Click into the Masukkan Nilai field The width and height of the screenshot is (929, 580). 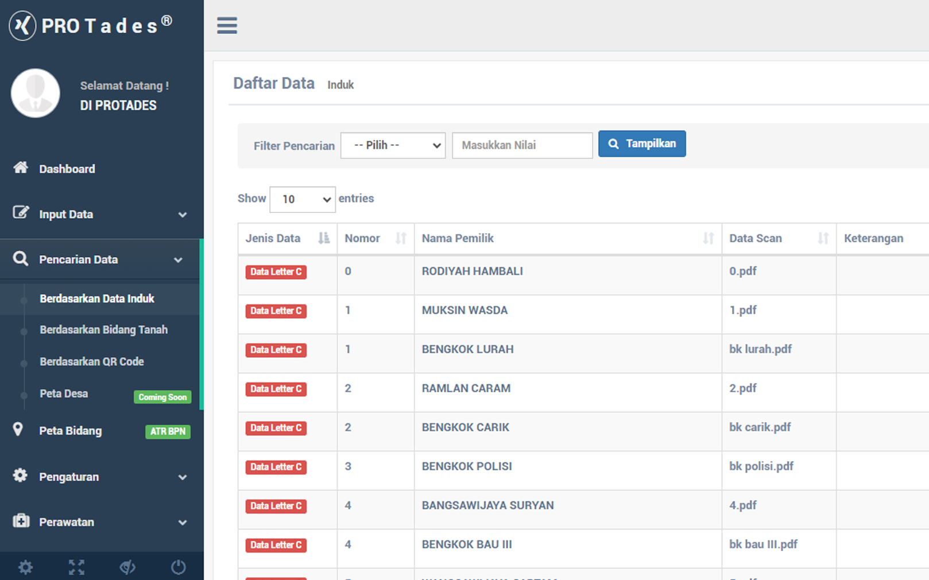point(522,145)
